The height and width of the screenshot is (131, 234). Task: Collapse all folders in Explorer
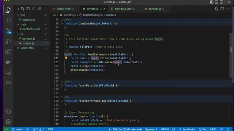39,9
